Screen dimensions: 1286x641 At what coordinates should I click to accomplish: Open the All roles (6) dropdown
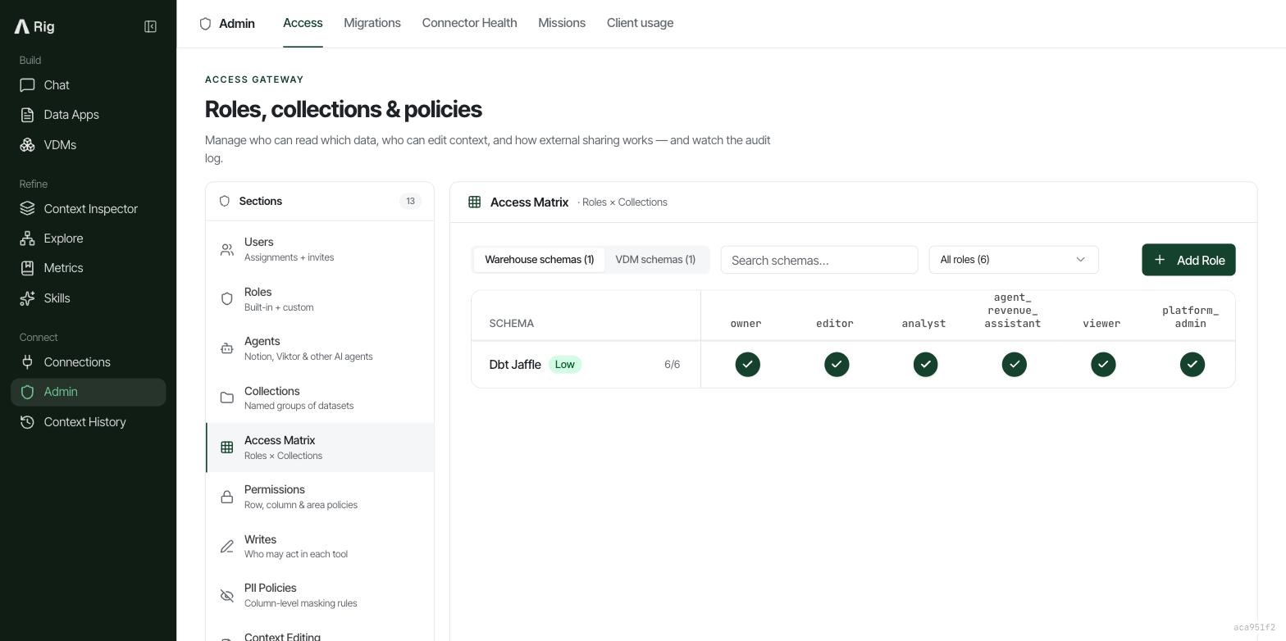point(1014,260)
